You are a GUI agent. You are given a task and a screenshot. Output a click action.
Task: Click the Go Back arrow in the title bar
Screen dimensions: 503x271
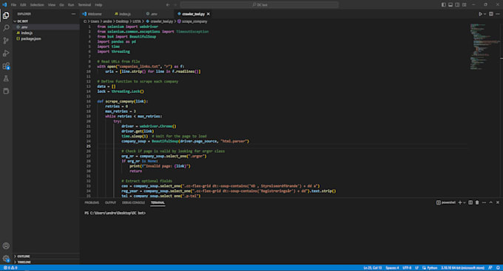[x=168, y=5]
